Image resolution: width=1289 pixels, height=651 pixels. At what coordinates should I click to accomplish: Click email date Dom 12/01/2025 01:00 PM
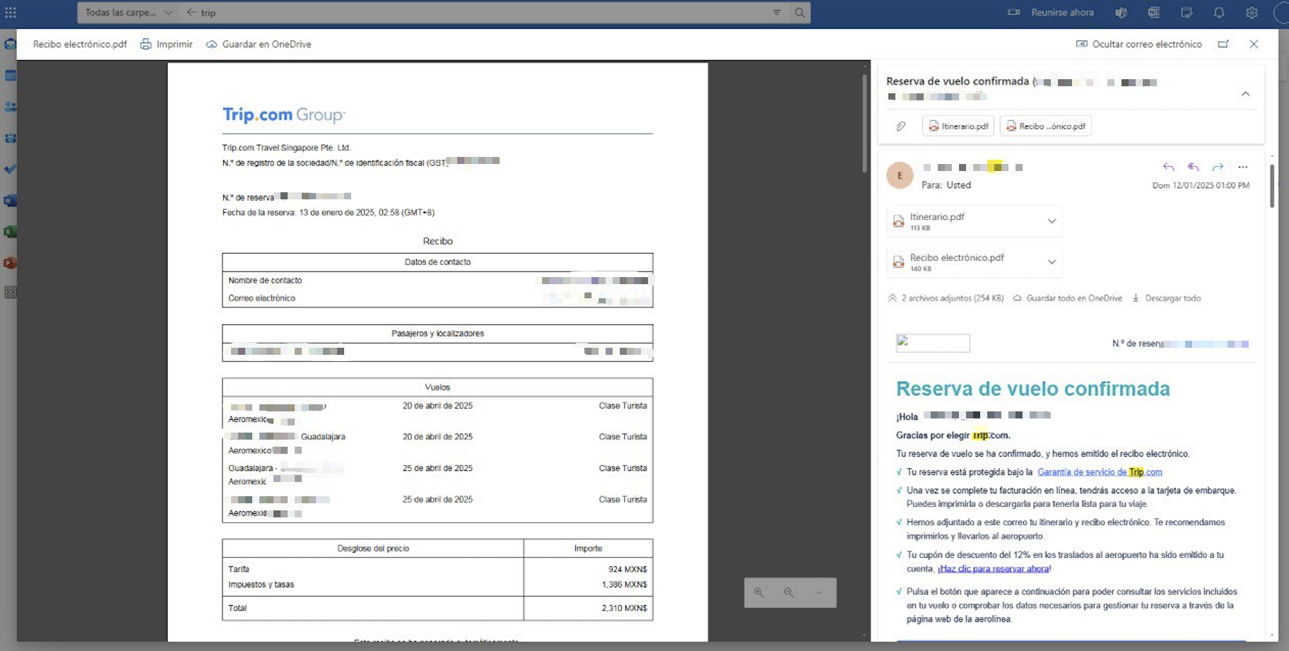click(1201, 185)
